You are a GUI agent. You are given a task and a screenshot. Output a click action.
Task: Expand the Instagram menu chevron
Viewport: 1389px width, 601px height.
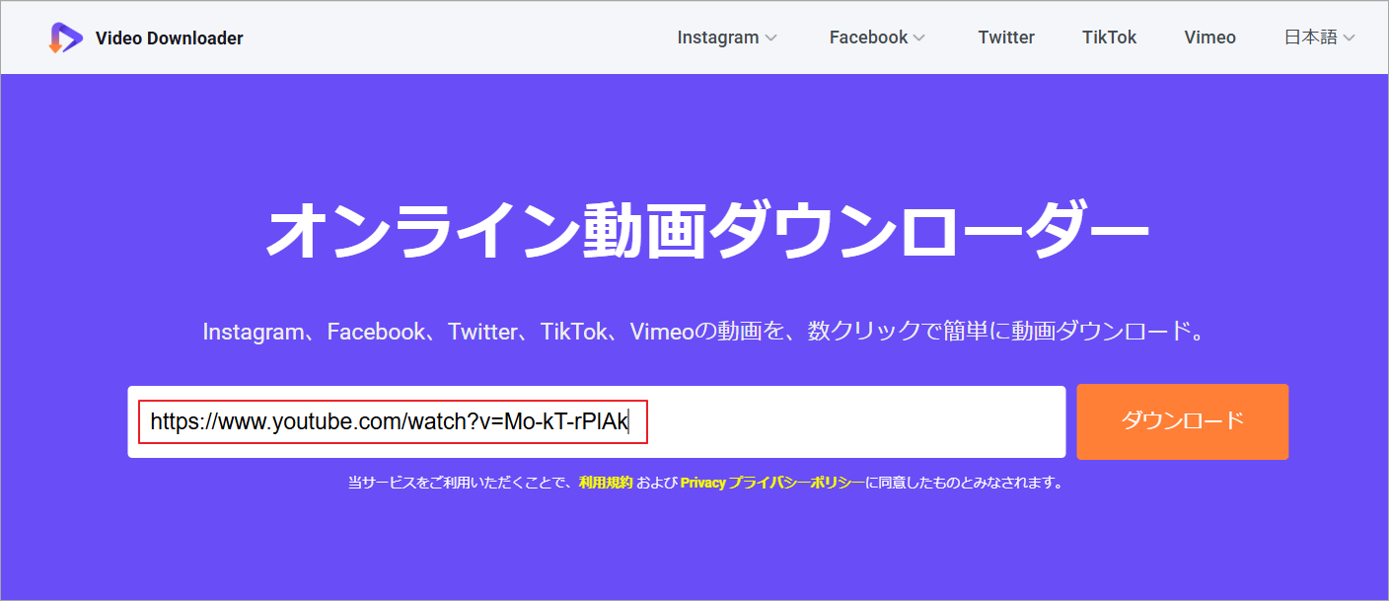[x=771, y=38]
